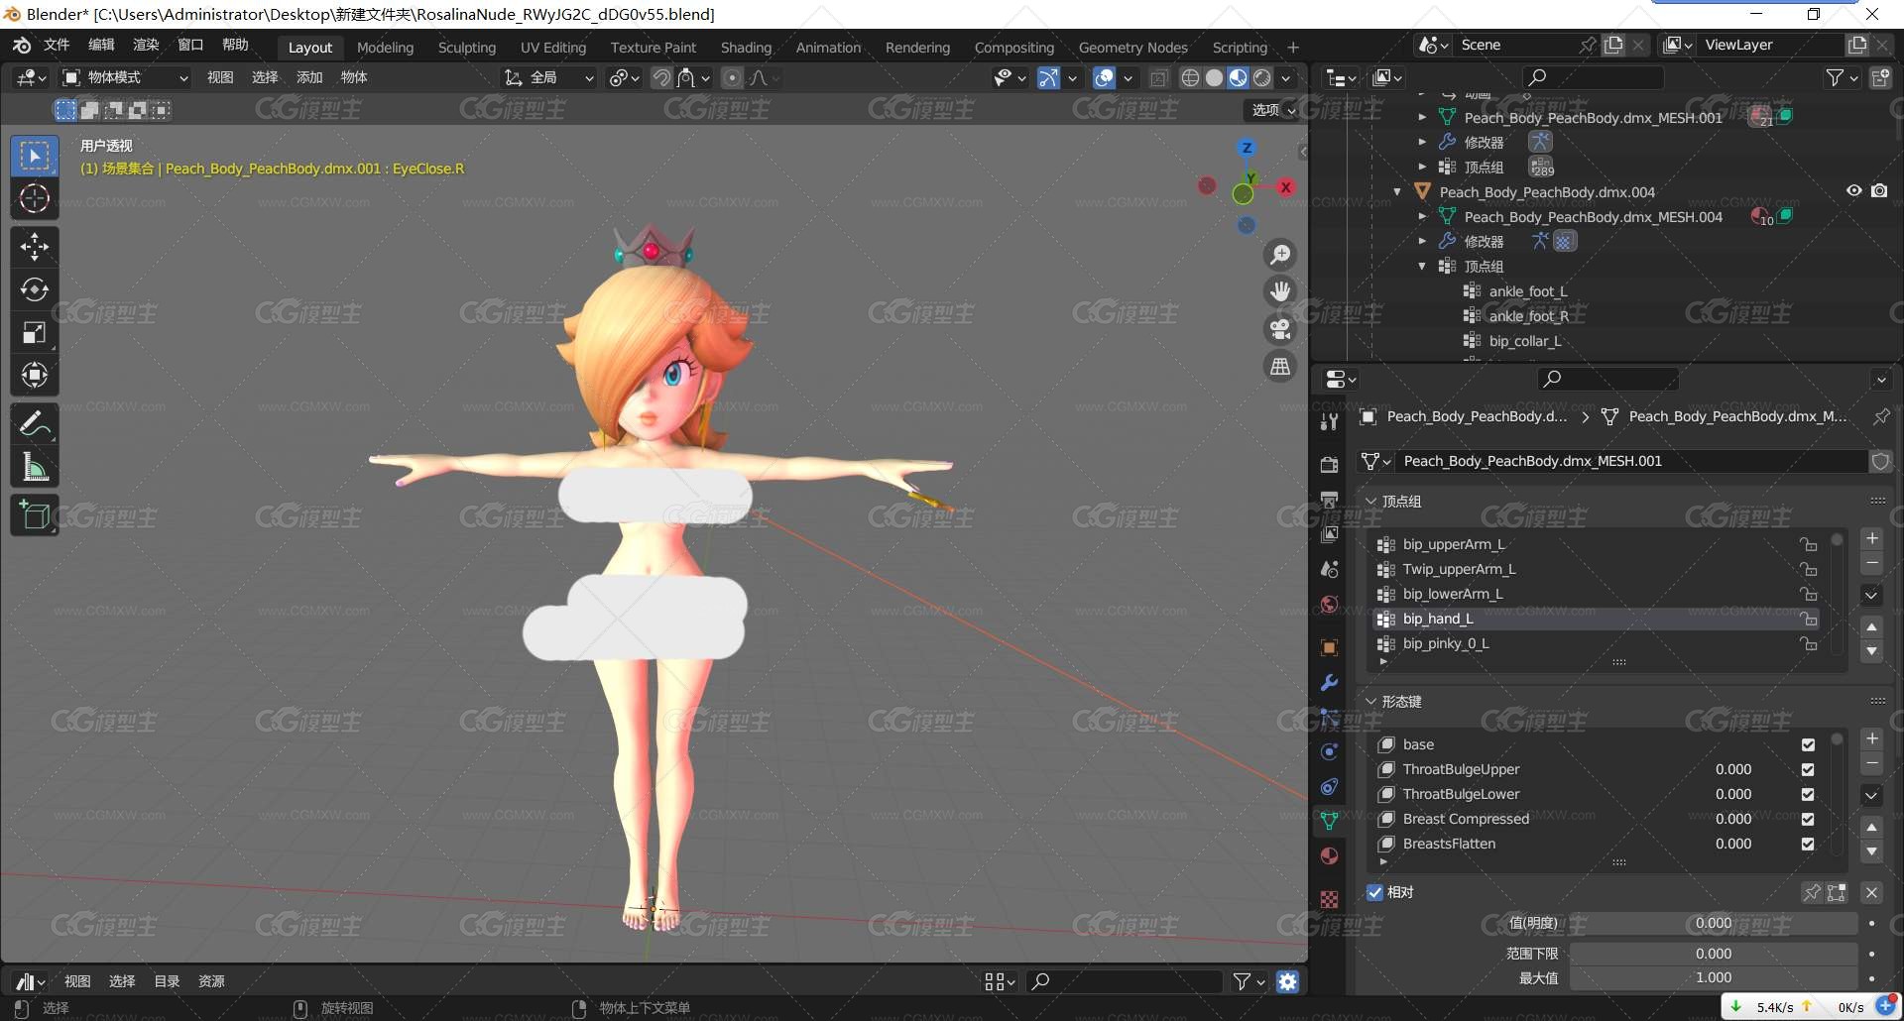Viewport: 1904px width, 1021px height.
Task: Collapse Peach_Body_PeachBody.dmx.004 in outliner
Action: (x=1397, y=192)
